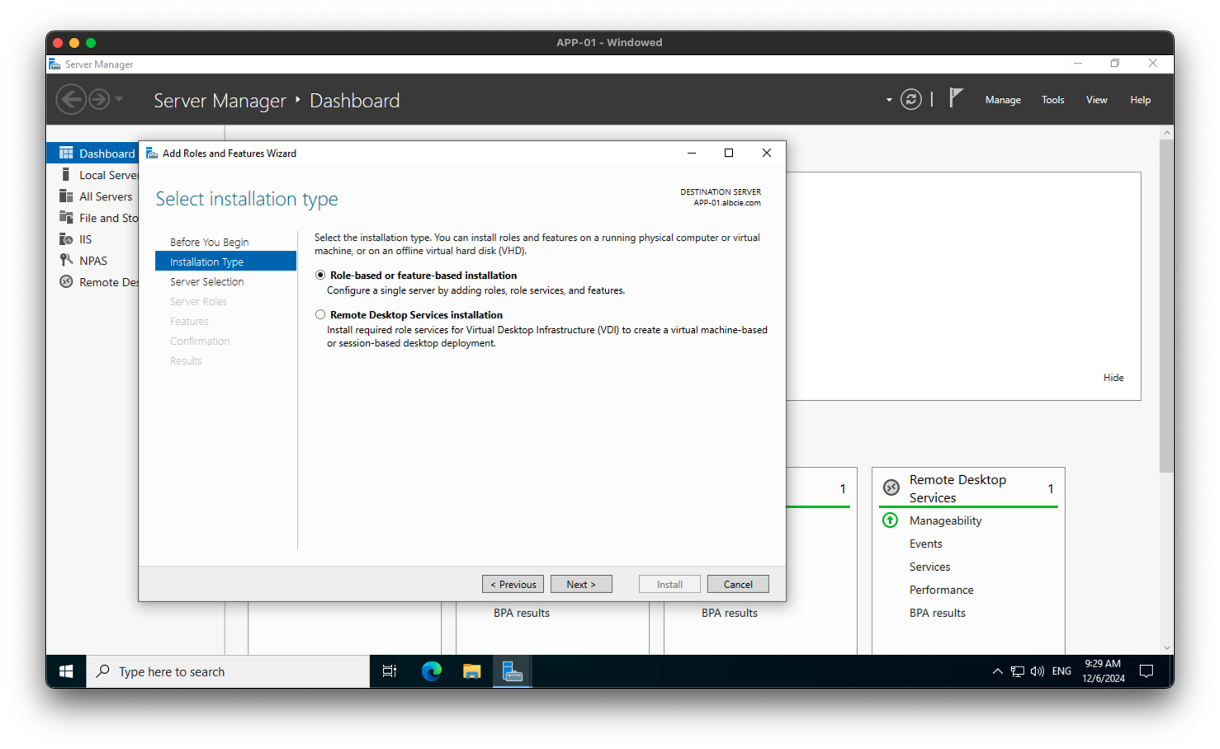Click the back navigation arrow
1220x749 pixels.
click(71, 98)
